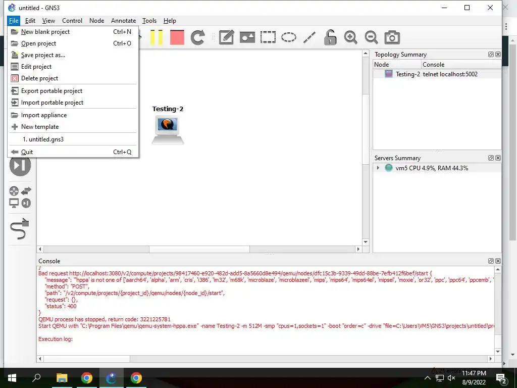Click the taskbar clock showing 11:47 PM

coord(474,378)
